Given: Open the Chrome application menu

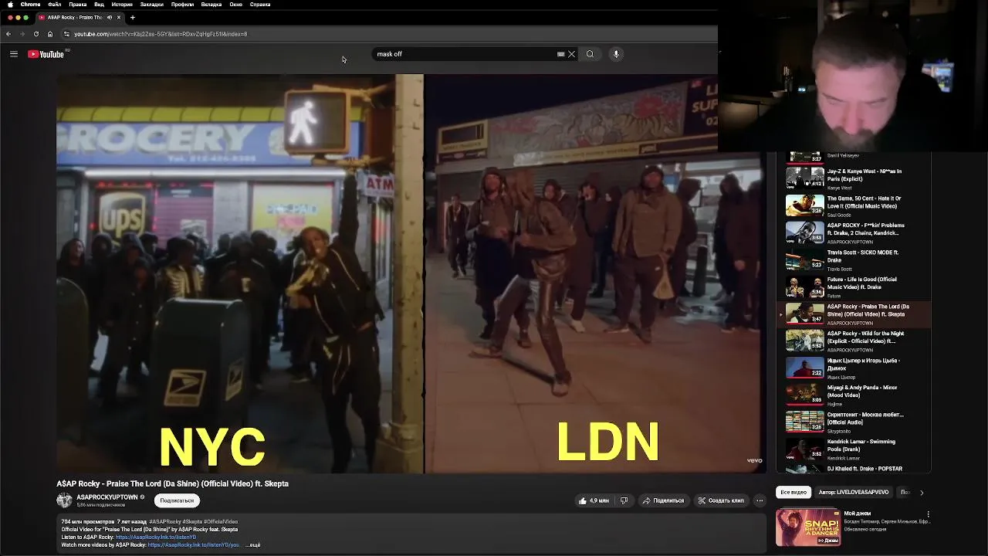Looking at the screenshot, I should (x=31, y=4).
